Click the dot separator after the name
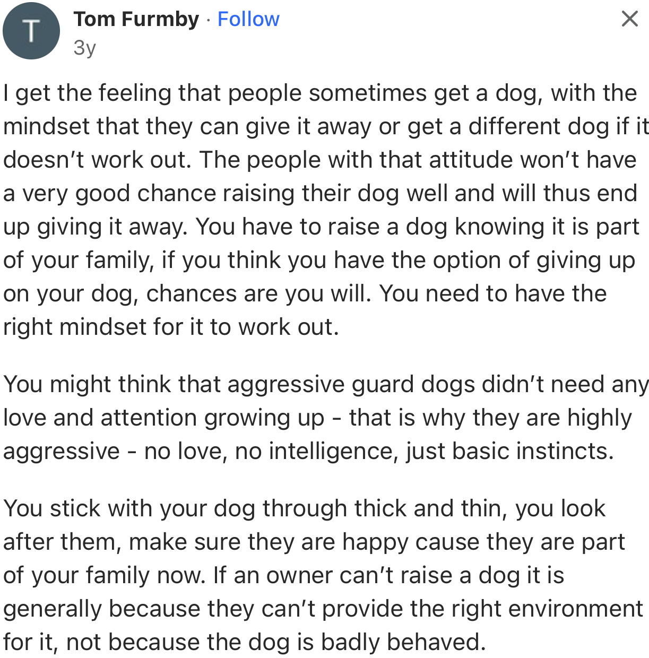The height and width of the screenshot is (658, 649). coord(207,19)
